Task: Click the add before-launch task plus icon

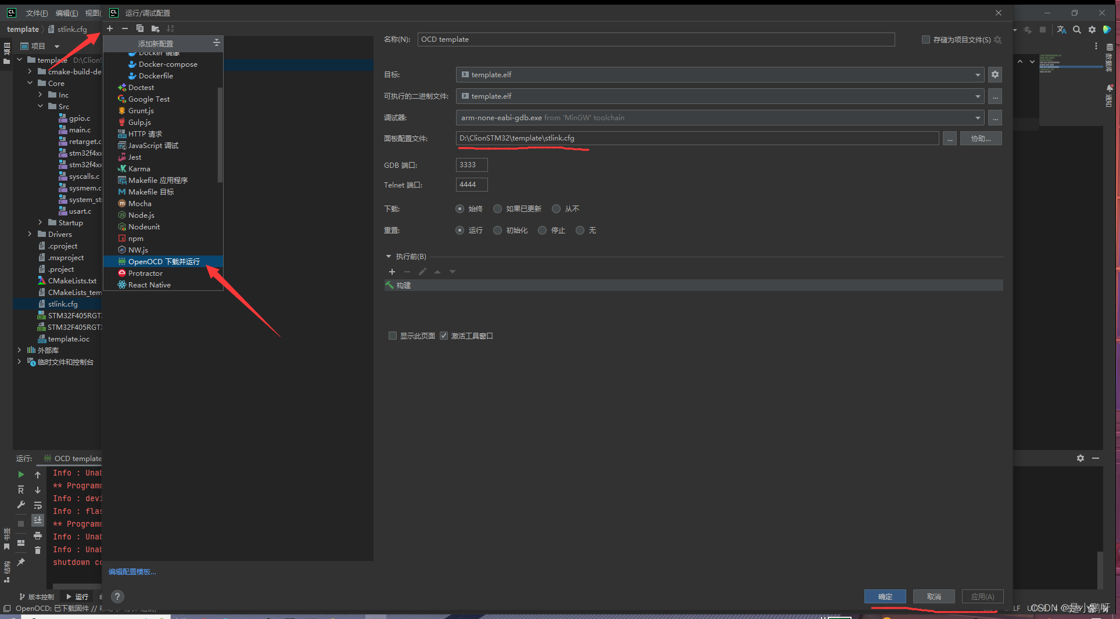Action: (x=392, y=272)
